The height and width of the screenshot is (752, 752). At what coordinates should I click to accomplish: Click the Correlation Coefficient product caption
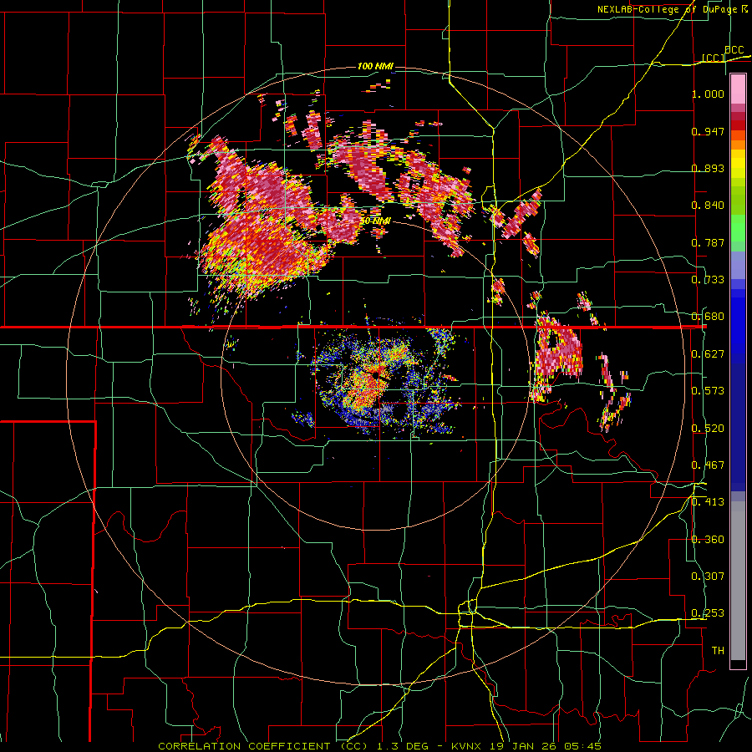pos(379,746)
